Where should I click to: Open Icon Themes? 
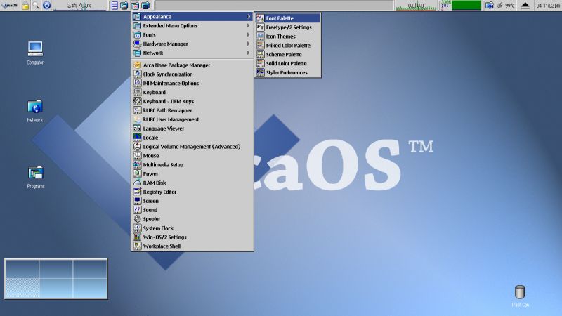pyautogui.click(x=288, y=37)
